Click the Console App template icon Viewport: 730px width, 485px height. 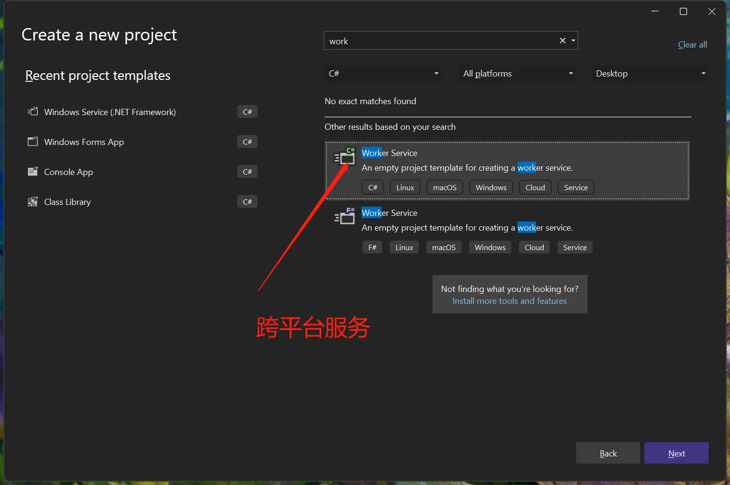(33, 172)
